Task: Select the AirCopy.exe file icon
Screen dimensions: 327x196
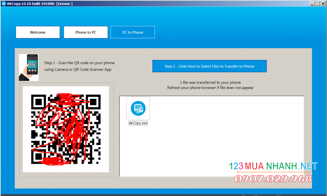Action: (x=138, y=108)
